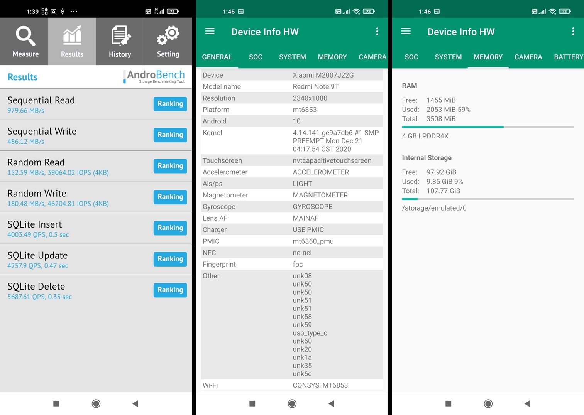
Task: Select the '107.77 GiB' total storage value
Action: 443,191
